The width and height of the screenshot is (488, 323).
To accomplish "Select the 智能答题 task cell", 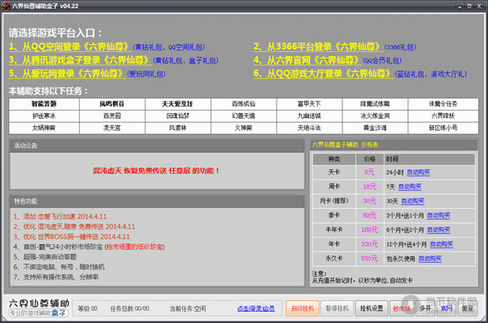I will (44, 103).
